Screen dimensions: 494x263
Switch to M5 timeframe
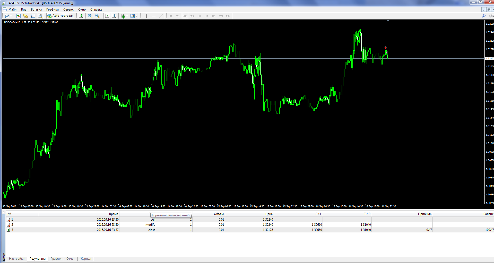[178, 16]
